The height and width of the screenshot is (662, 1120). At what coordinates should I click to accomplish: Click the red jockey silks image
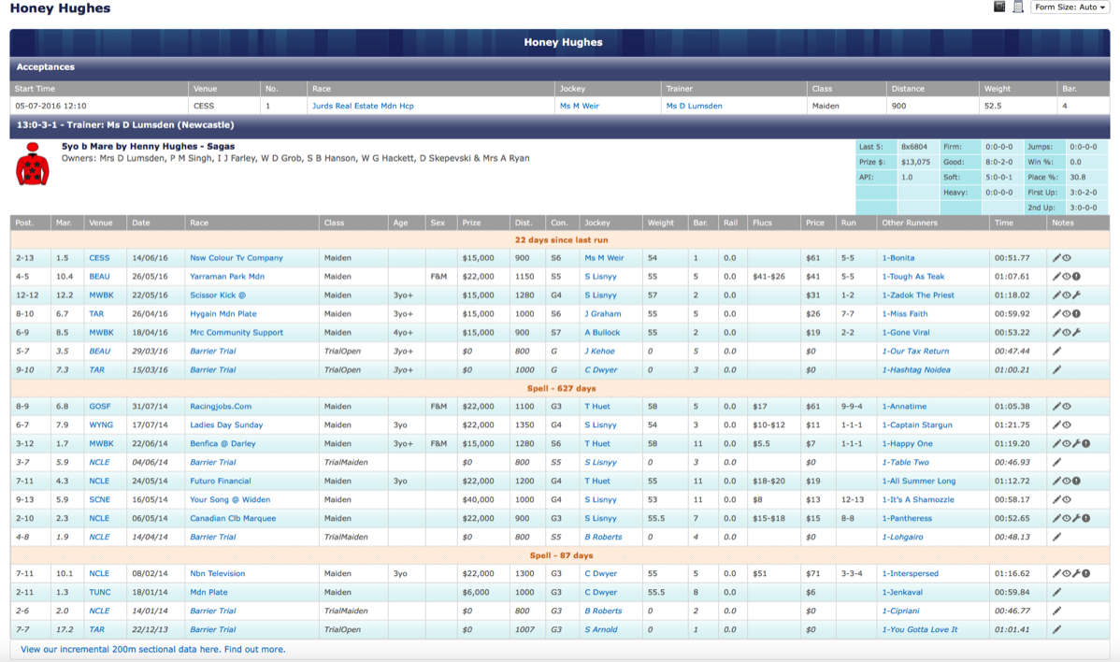(33, 165)
